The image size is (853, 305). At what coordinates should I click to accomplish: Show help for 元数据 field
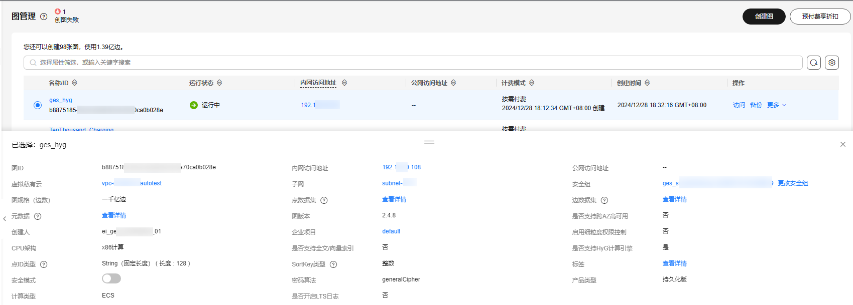point(38,216)
